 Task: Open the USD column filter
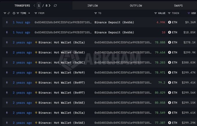click(x=189, y=13)
